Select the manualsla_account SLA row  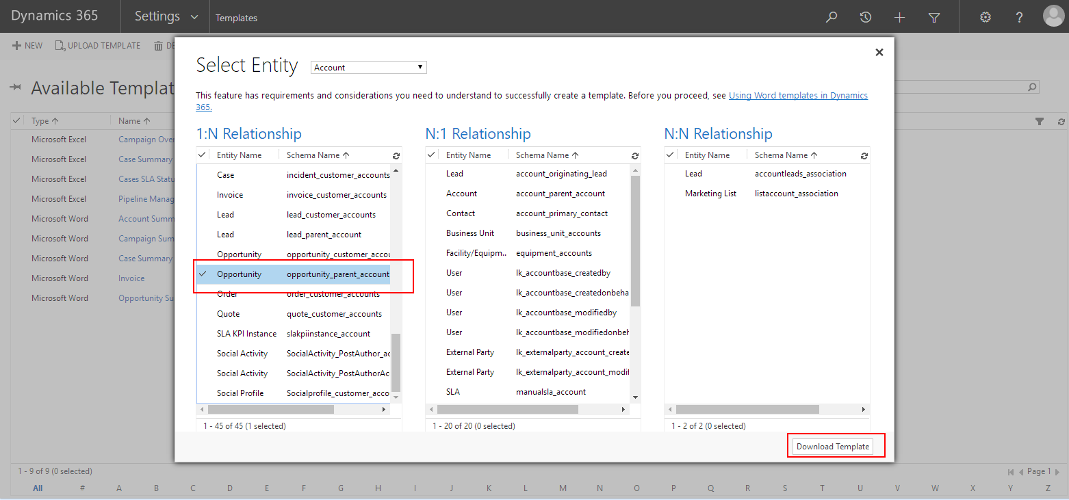coord(528,392)
